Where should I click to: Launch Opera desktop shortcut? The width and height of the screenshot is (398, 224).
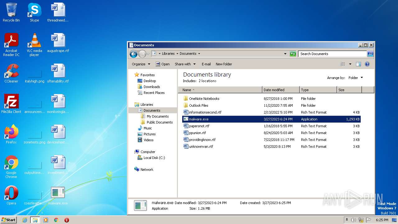click(11, 195)
